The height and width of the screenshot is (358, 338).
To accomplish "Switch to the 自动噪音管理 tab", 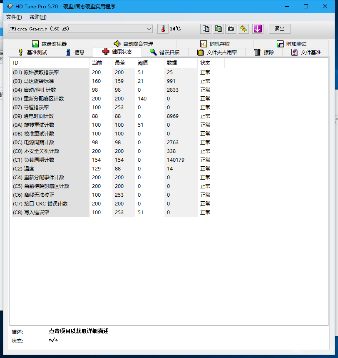I will pyautogui.click(x=134, y=44).
